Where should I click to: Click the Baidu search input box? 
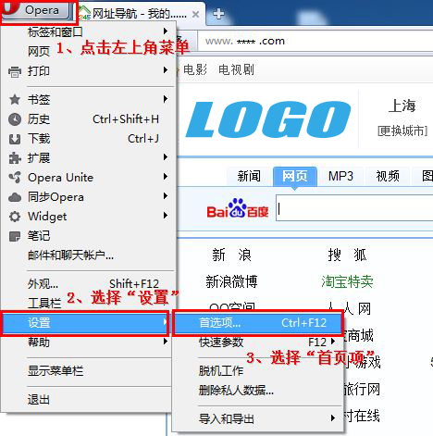(x=354, y=208)
